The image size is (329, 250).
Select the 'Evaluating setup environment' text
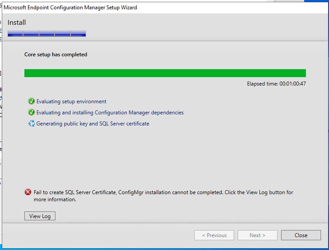(71, 102)
